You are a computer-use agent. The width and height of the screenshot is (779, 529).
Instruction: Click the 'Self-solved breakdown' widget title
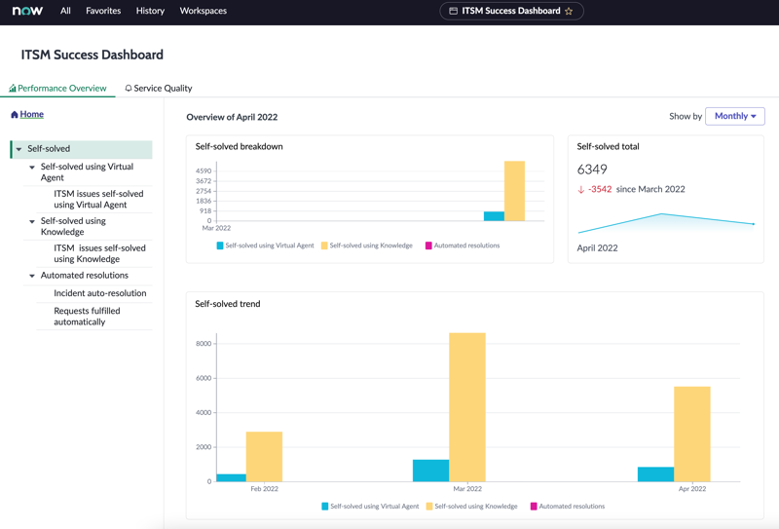click(x=239, y=147)
